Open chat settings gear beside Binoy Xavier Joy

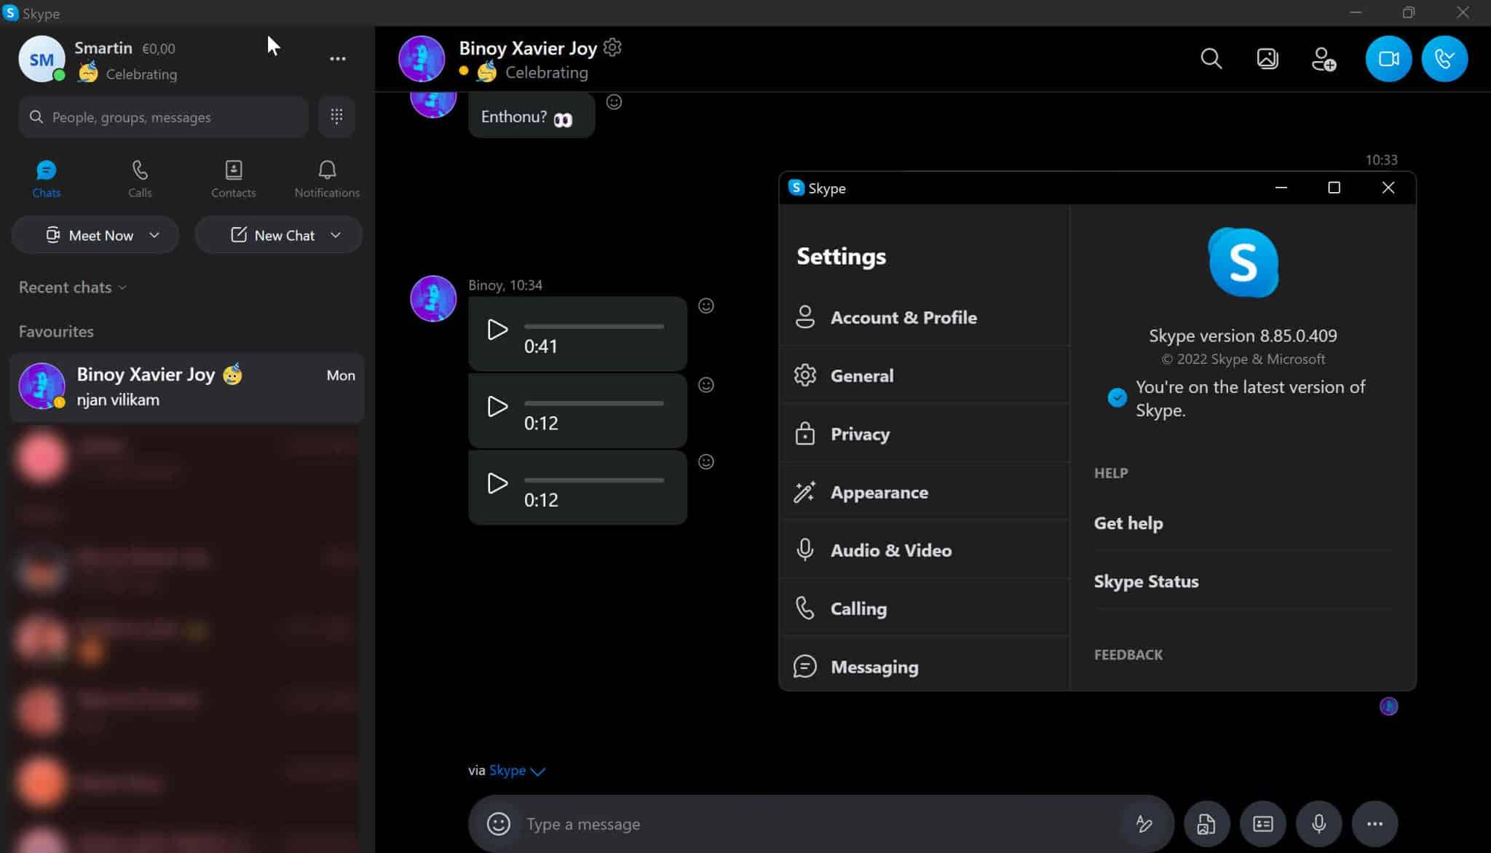coord(613,47)
